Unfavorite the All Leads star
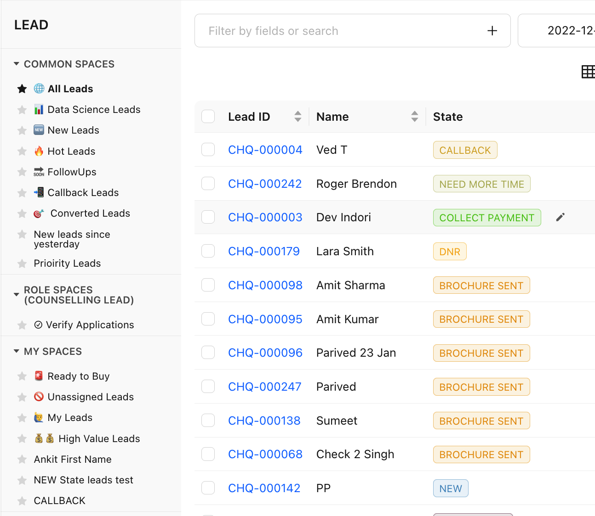Screen dimensions: 595x516 pos(22,89)
